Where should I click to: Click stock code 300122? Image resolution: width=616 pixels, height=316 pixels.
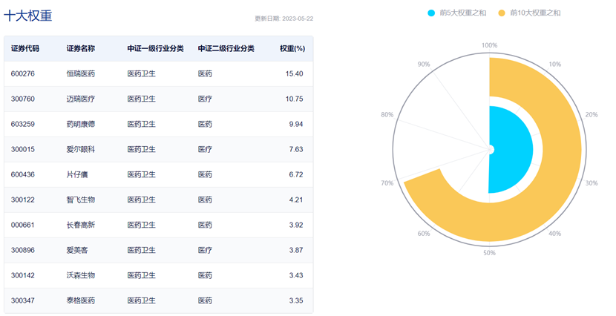[23, 200]
